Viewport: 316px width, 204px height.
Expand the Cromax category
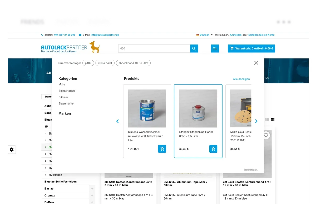(92, 195)
